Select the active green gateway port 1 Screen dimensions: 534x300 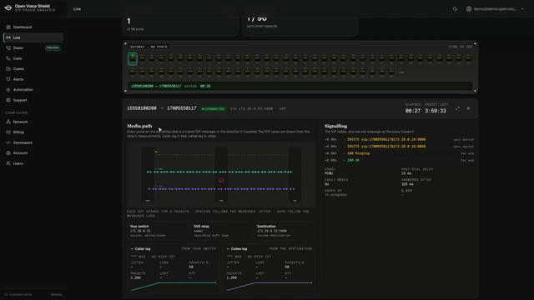point(133,58)
